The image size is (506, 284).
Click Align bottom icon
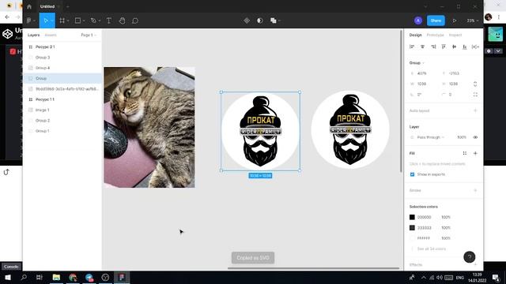tap(465, 47)
